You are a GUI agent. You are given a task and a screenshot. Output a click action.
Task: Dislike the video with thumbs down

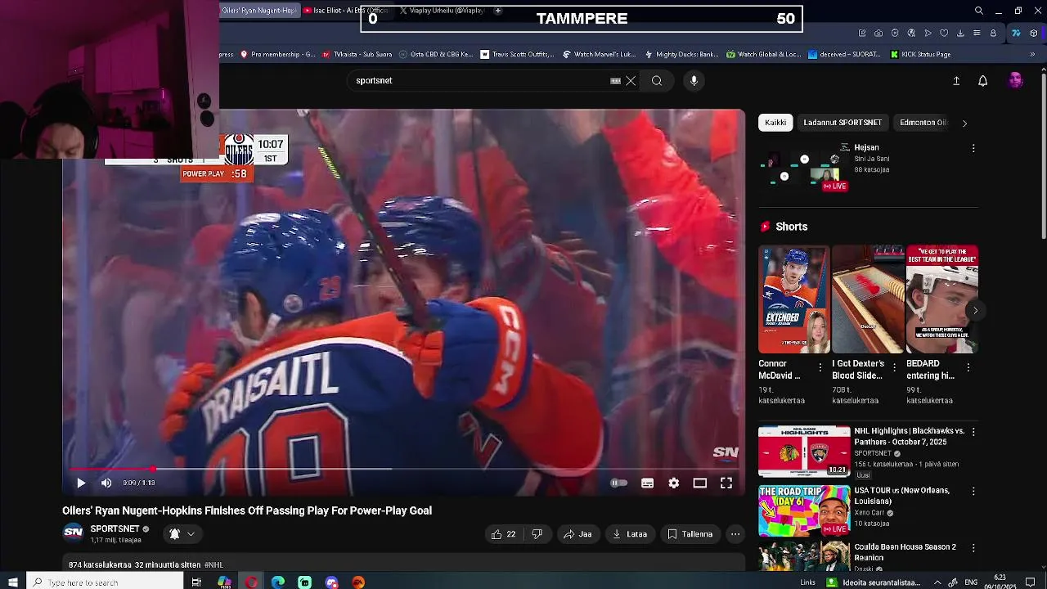pyautogui.click(x=537, y=534)
